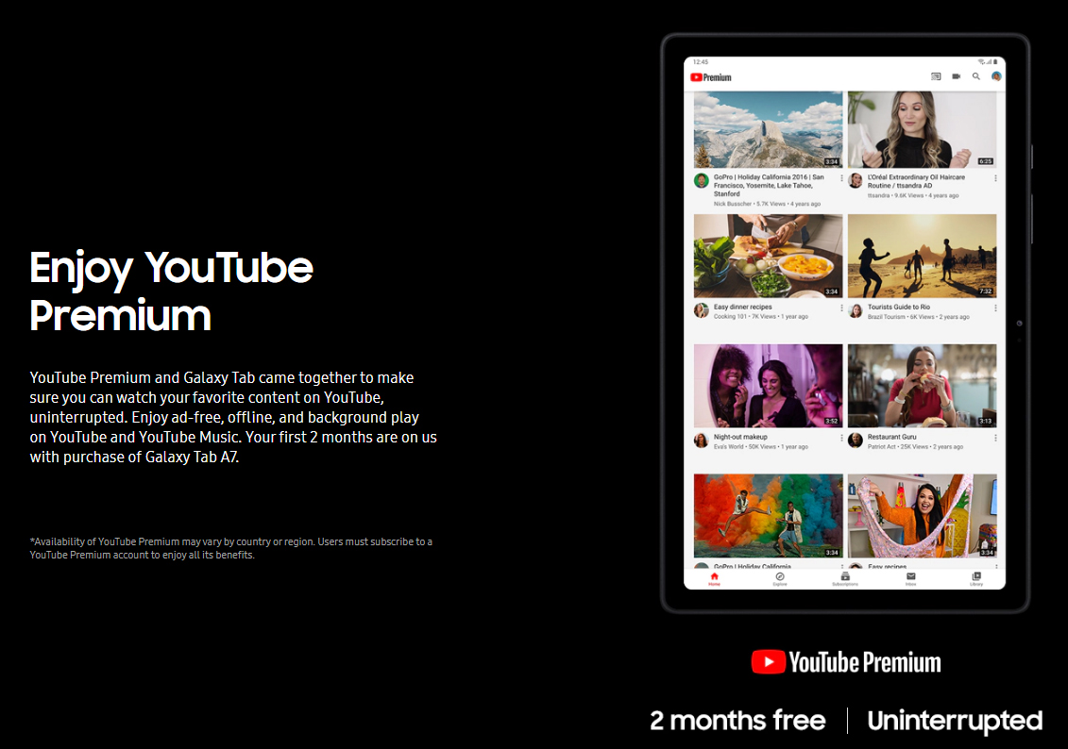Open more options for Tourists Guide to Rio
Viewport: 1068px width, 749px height.
tap(995, 308)
